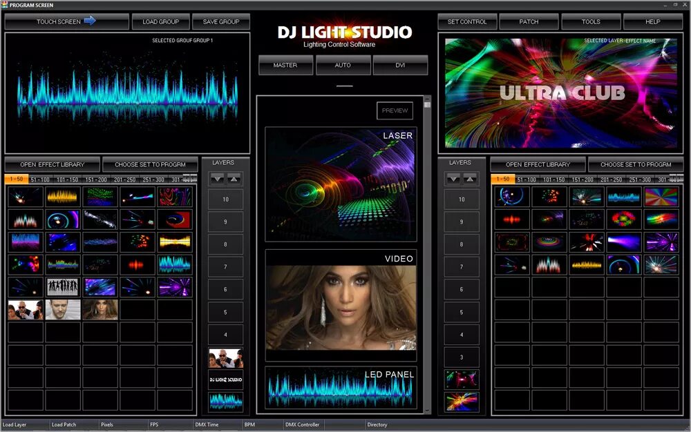Select the cyan waveform effect in right grid
The image size is (691, 432).
pos(623,197)
